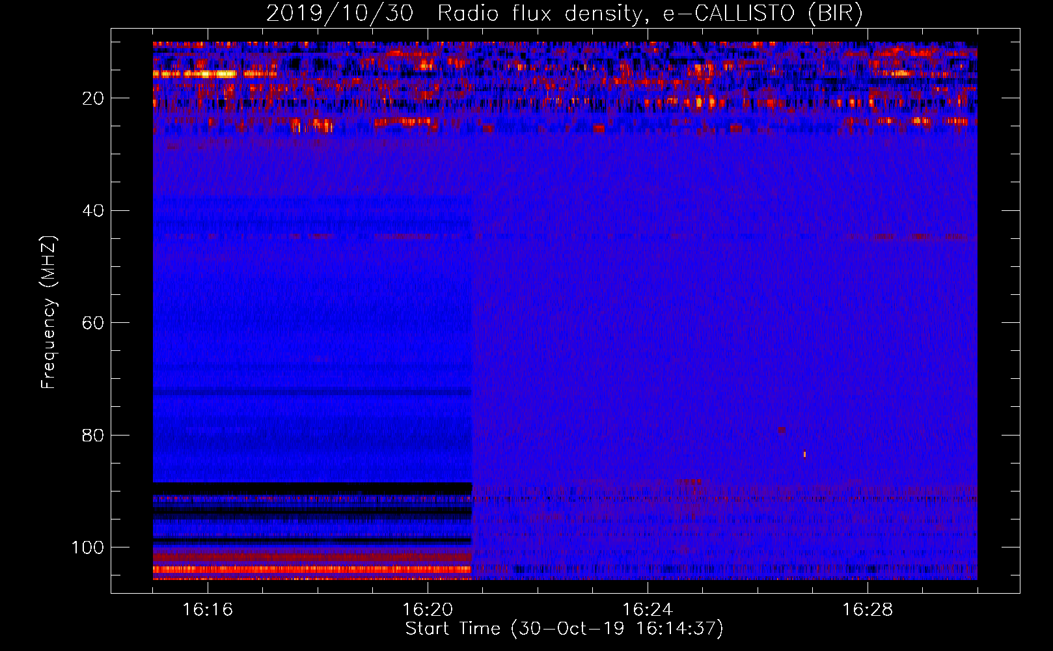Click the time tick label '16:28'

[x=868, y=610]
